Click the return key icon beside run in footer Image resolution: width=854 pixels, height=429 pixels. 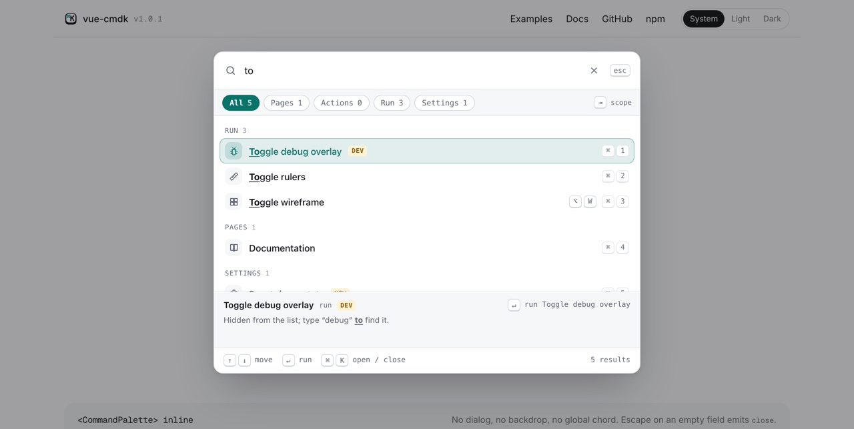point(288,360)
